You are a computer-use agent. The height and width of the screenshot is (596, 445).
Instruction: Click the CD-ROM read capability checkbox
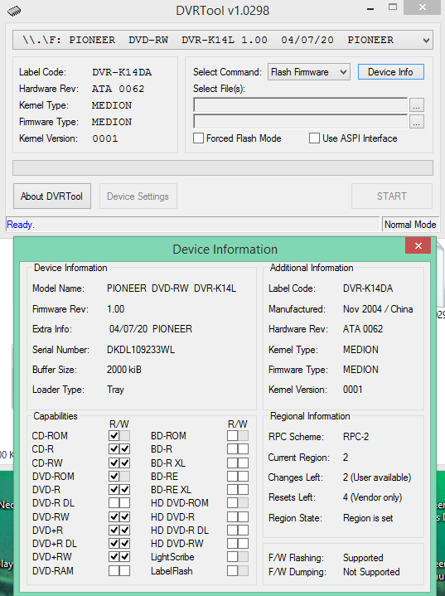coord(114,435)
